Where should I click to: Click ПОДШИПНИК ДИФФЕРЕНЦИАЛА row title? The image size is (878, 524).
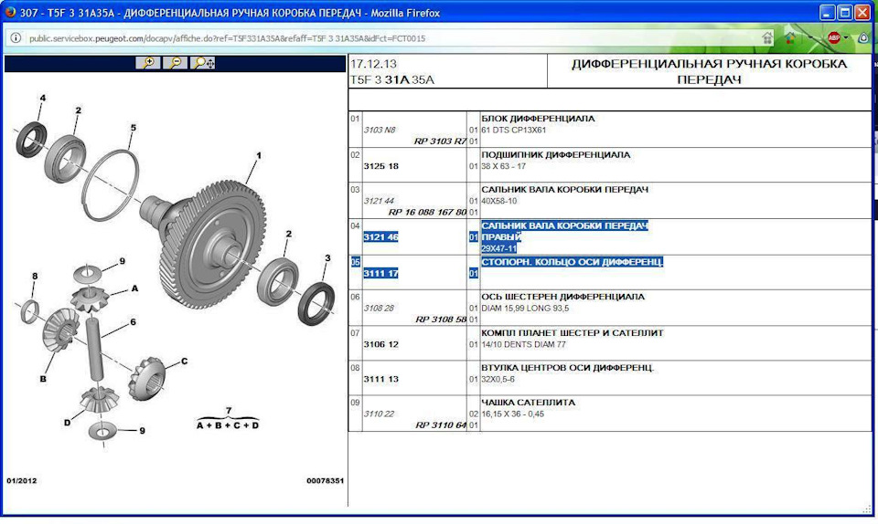[556, 154]
